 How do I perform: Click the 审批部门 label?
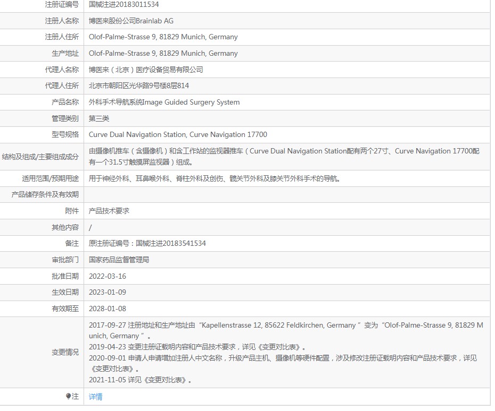click(x=65, y=260)
